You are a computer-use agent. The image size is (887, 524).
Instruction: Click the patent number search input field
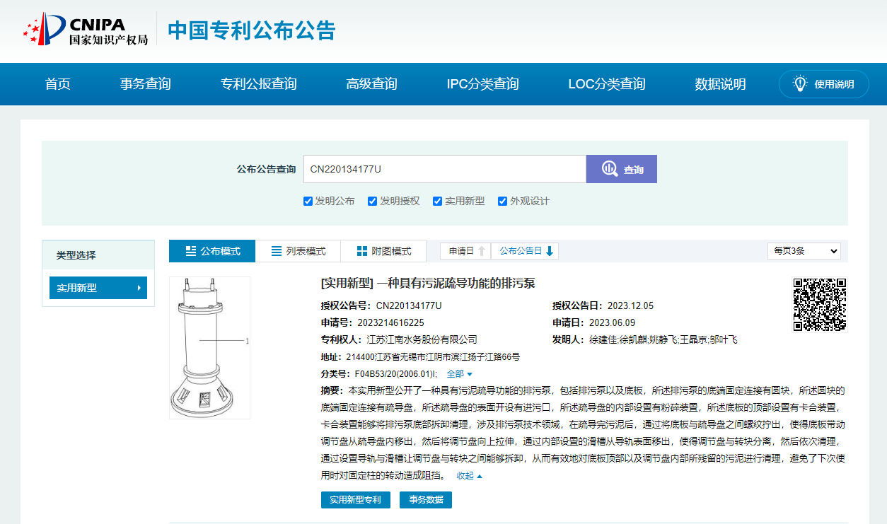point(445,169)
